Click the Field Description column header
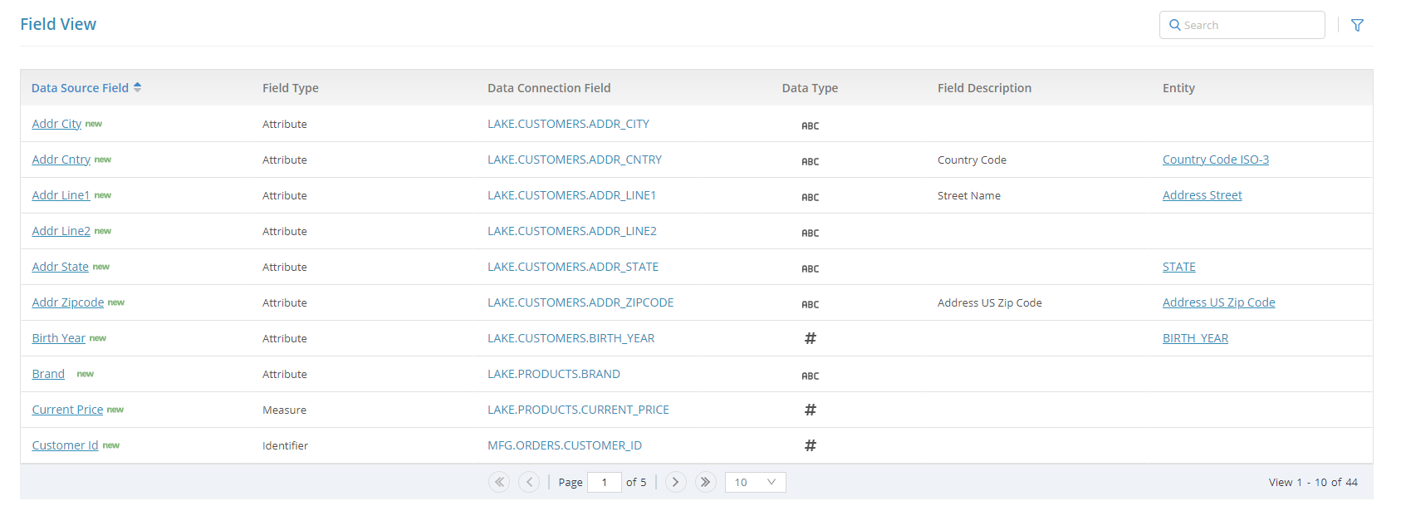The height and width of the screenshot is (511, 1406). (985, 88)
